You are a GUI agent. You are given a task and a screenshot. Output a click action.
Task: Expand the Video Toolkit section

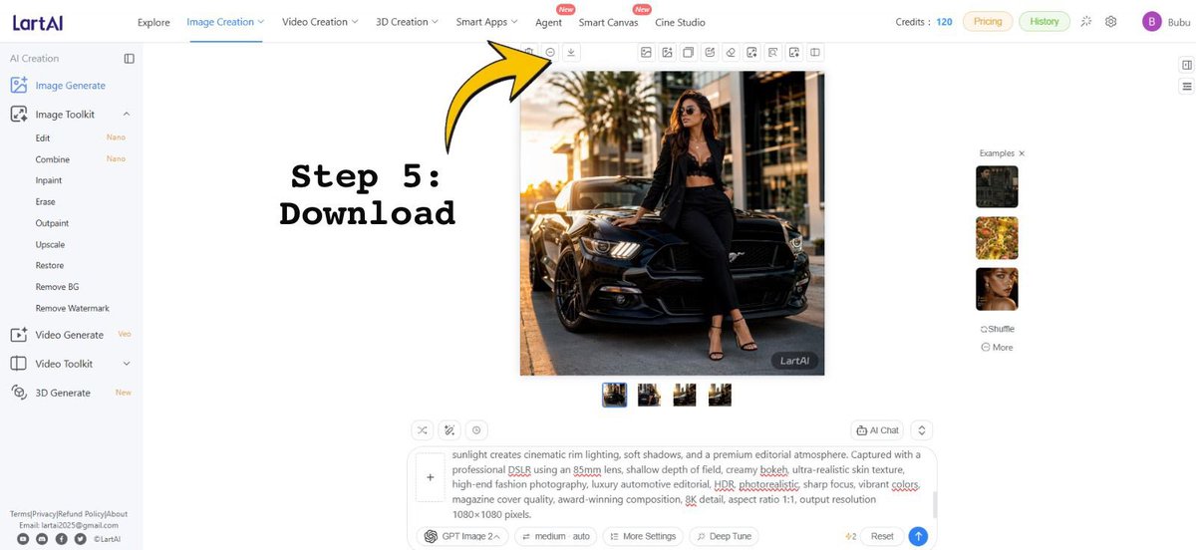127,364
